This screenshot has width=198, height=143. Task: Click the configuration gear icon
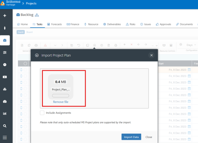(x=181, y=44)
